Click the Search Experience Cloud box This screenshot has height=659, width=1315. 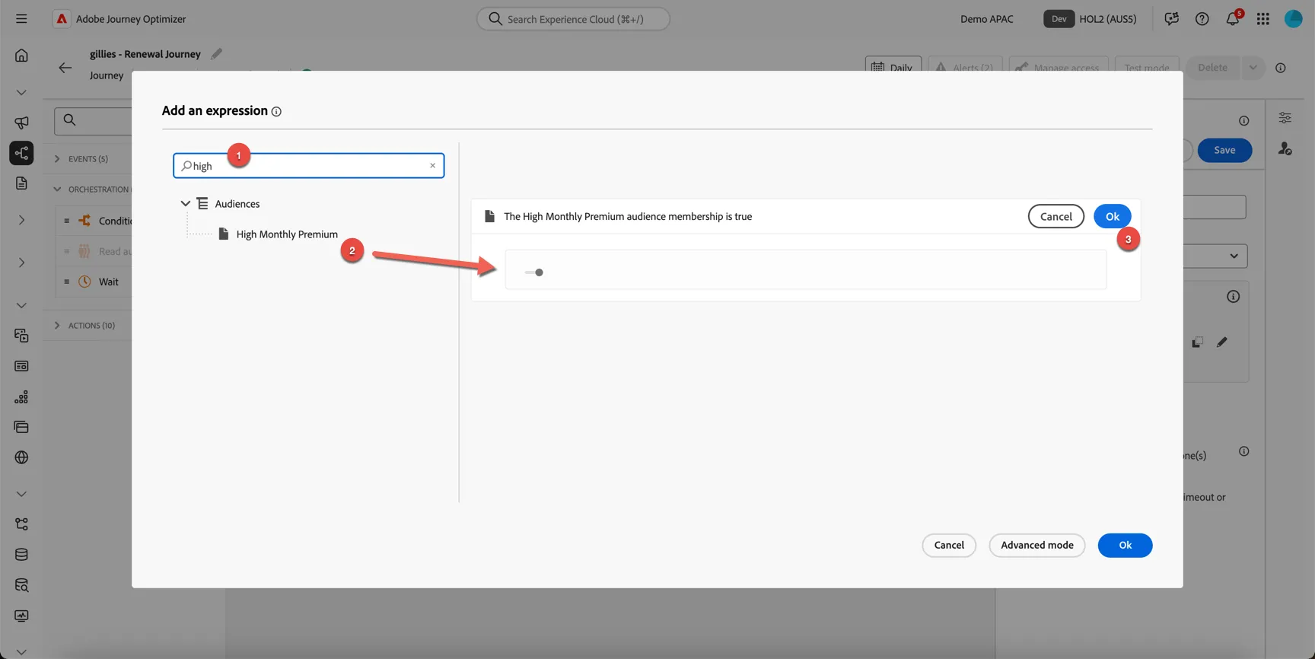573,19
